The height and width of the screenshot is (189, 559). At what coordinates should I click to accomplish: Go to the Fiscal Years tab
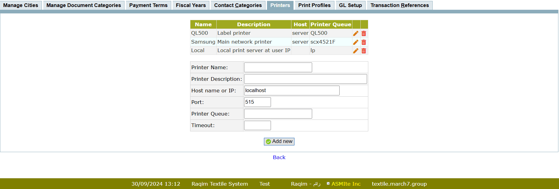point(191,5)
